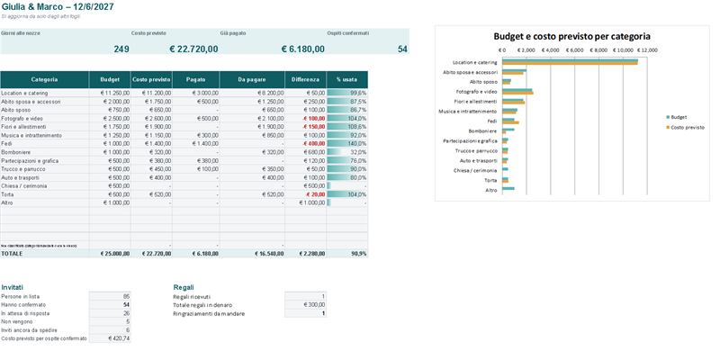
Task: Select the In attesa di risposta value 26
Action: coord(110,313)
